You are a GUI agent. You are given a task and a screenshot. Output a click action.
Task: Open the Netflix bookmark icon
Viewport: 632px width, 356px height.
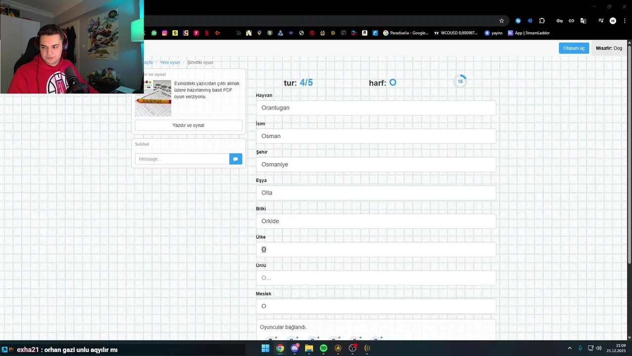pos(207,33)
